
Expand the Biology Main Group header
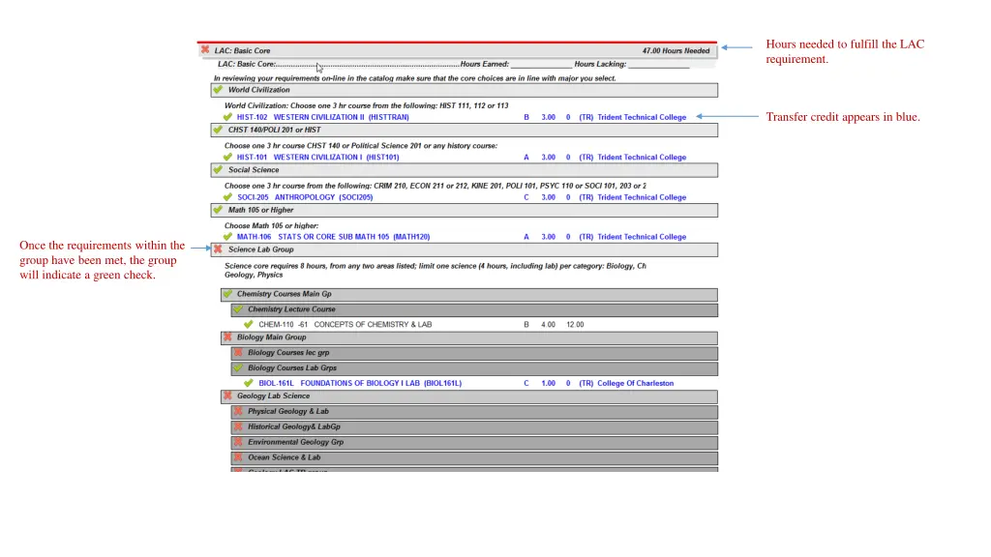pos(469,337)
